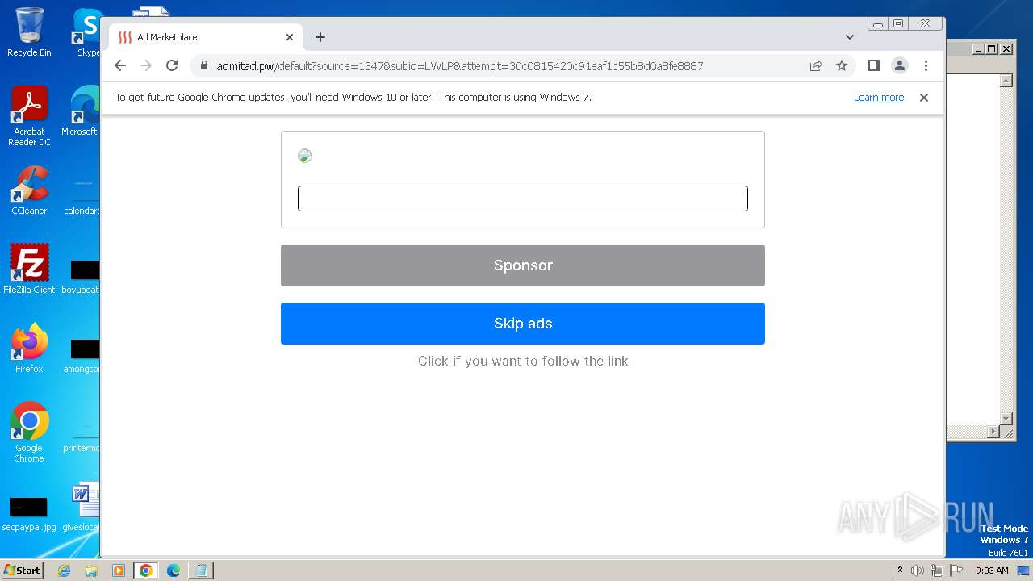
Task: Click scroll down arrow in background window
Action: click(x=1006, y=418)
